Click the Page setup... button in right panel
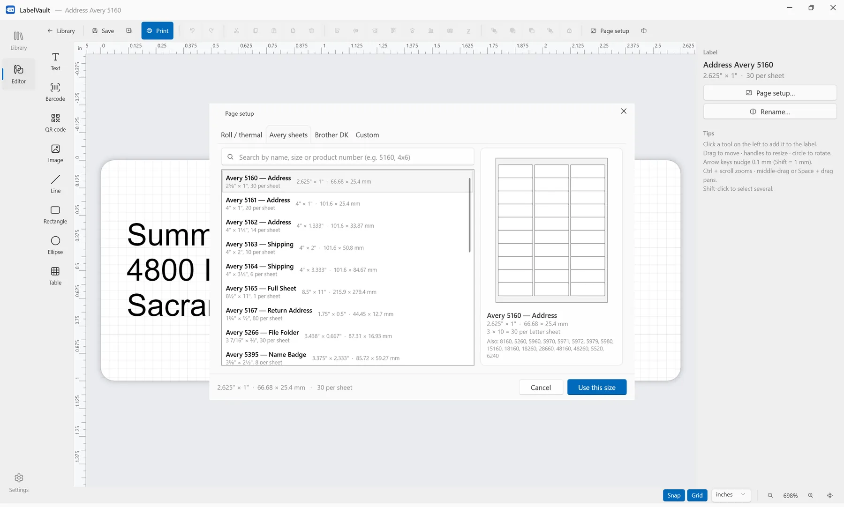 point(770,93)
